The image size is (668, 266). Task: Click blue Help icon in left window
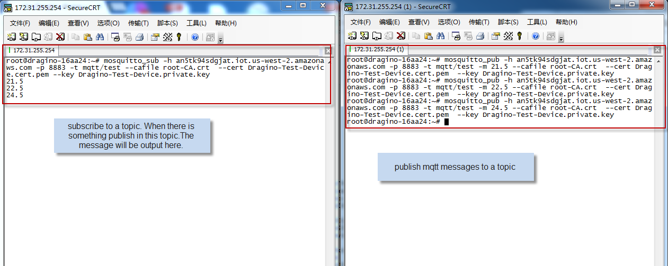[x=195, y=36]
